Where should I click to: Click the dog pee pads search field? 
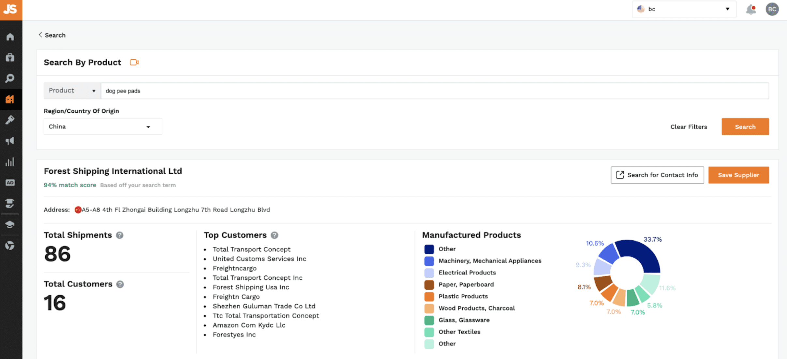pyautogui.click(x=434, y=91)
